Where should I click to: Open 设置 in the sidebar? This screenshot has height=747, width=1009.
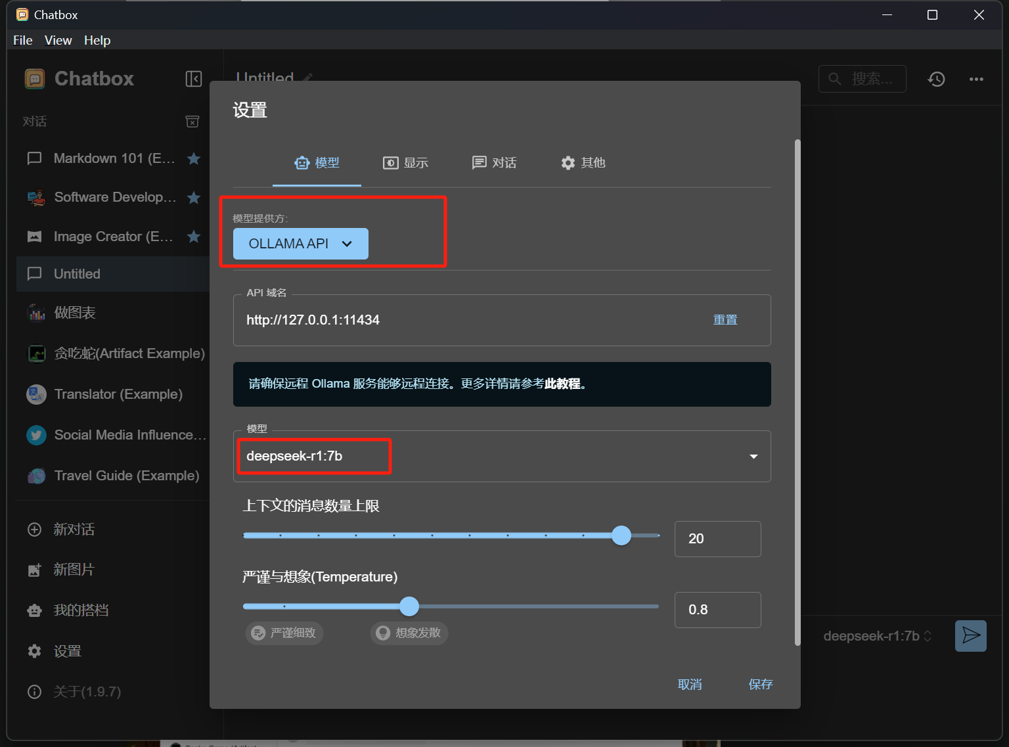(113, 651)
